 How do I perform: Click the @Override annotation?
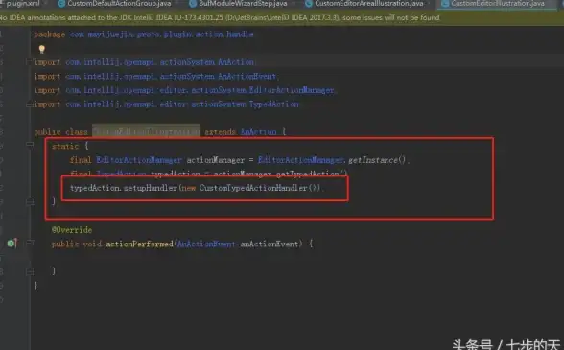coord(72,230)
